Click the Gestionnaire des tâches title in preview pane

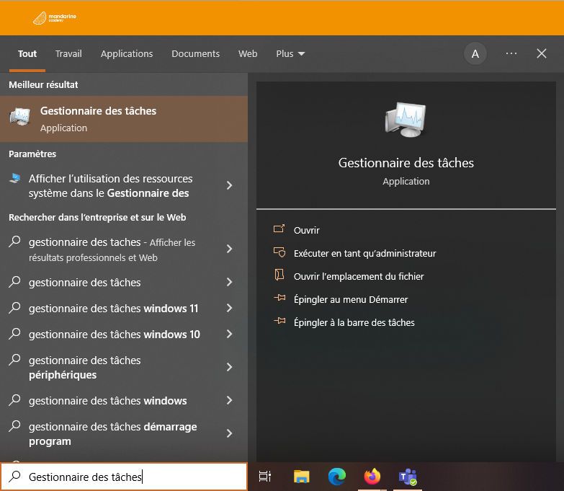pyautogui.click(x=406, y=163)
